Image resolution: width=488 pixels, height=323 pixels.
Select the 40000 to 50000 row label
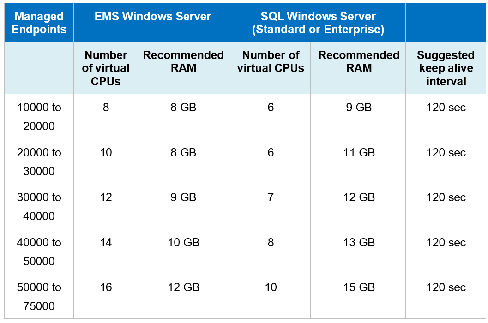point(39,252)
